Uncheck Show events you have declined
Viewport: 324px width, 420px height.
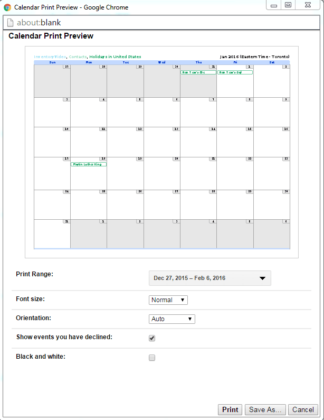tap(152, 338)
